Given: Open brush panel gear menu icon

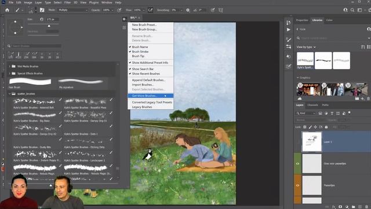Looking at the screenshot, I should [x=124, y=19].
